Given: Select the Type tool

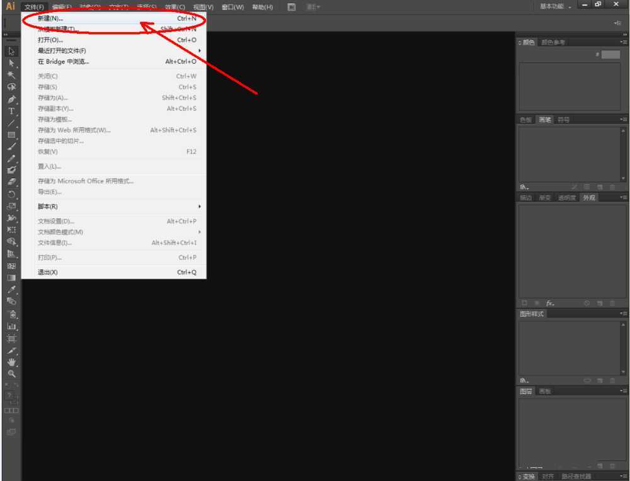Looking at the screenshot, I should pyautogui.click(x=11, y=111).
